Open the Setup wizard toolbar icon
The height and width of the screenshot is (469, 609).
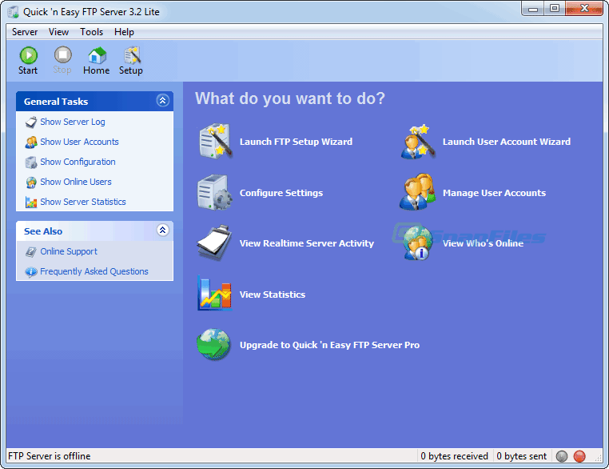131,55
